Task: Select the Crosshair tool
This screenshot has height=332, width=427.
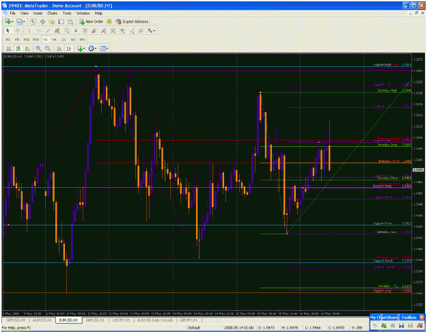Action: tap(18, 31)
